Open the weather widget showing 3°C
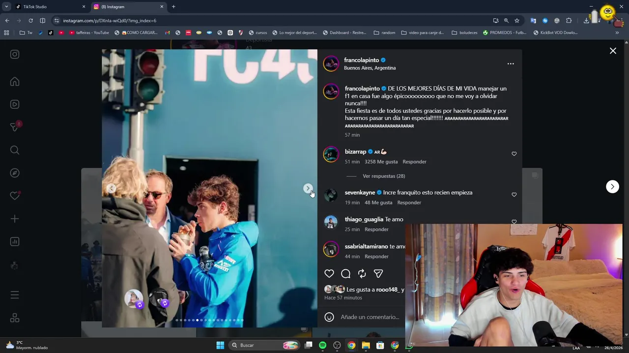The width and height of the screenshot is (629, 353). (x=27, y=345)
